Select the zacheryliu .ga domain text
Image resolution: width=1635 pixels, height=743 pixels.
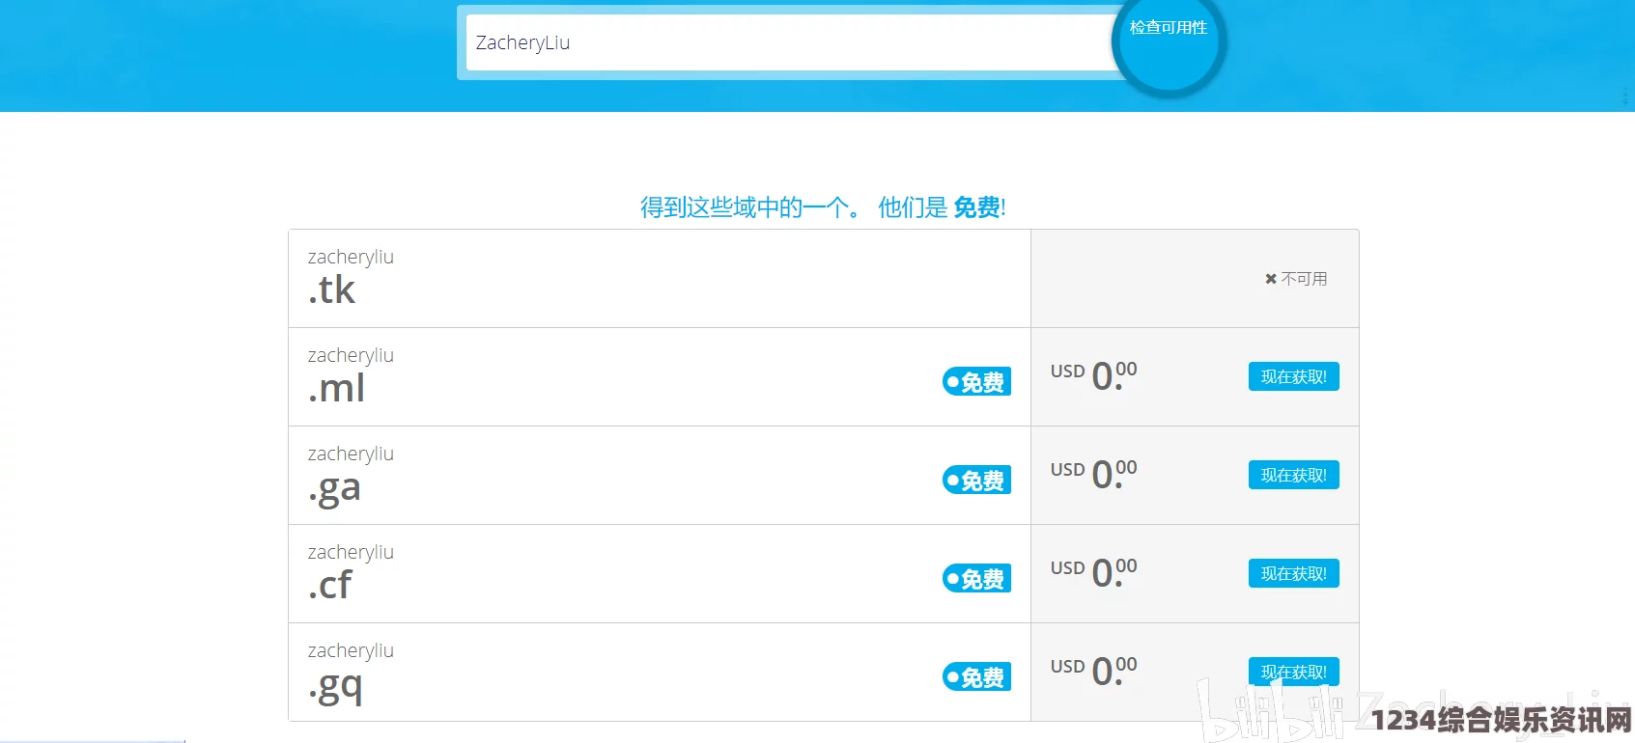click(351, 477)
